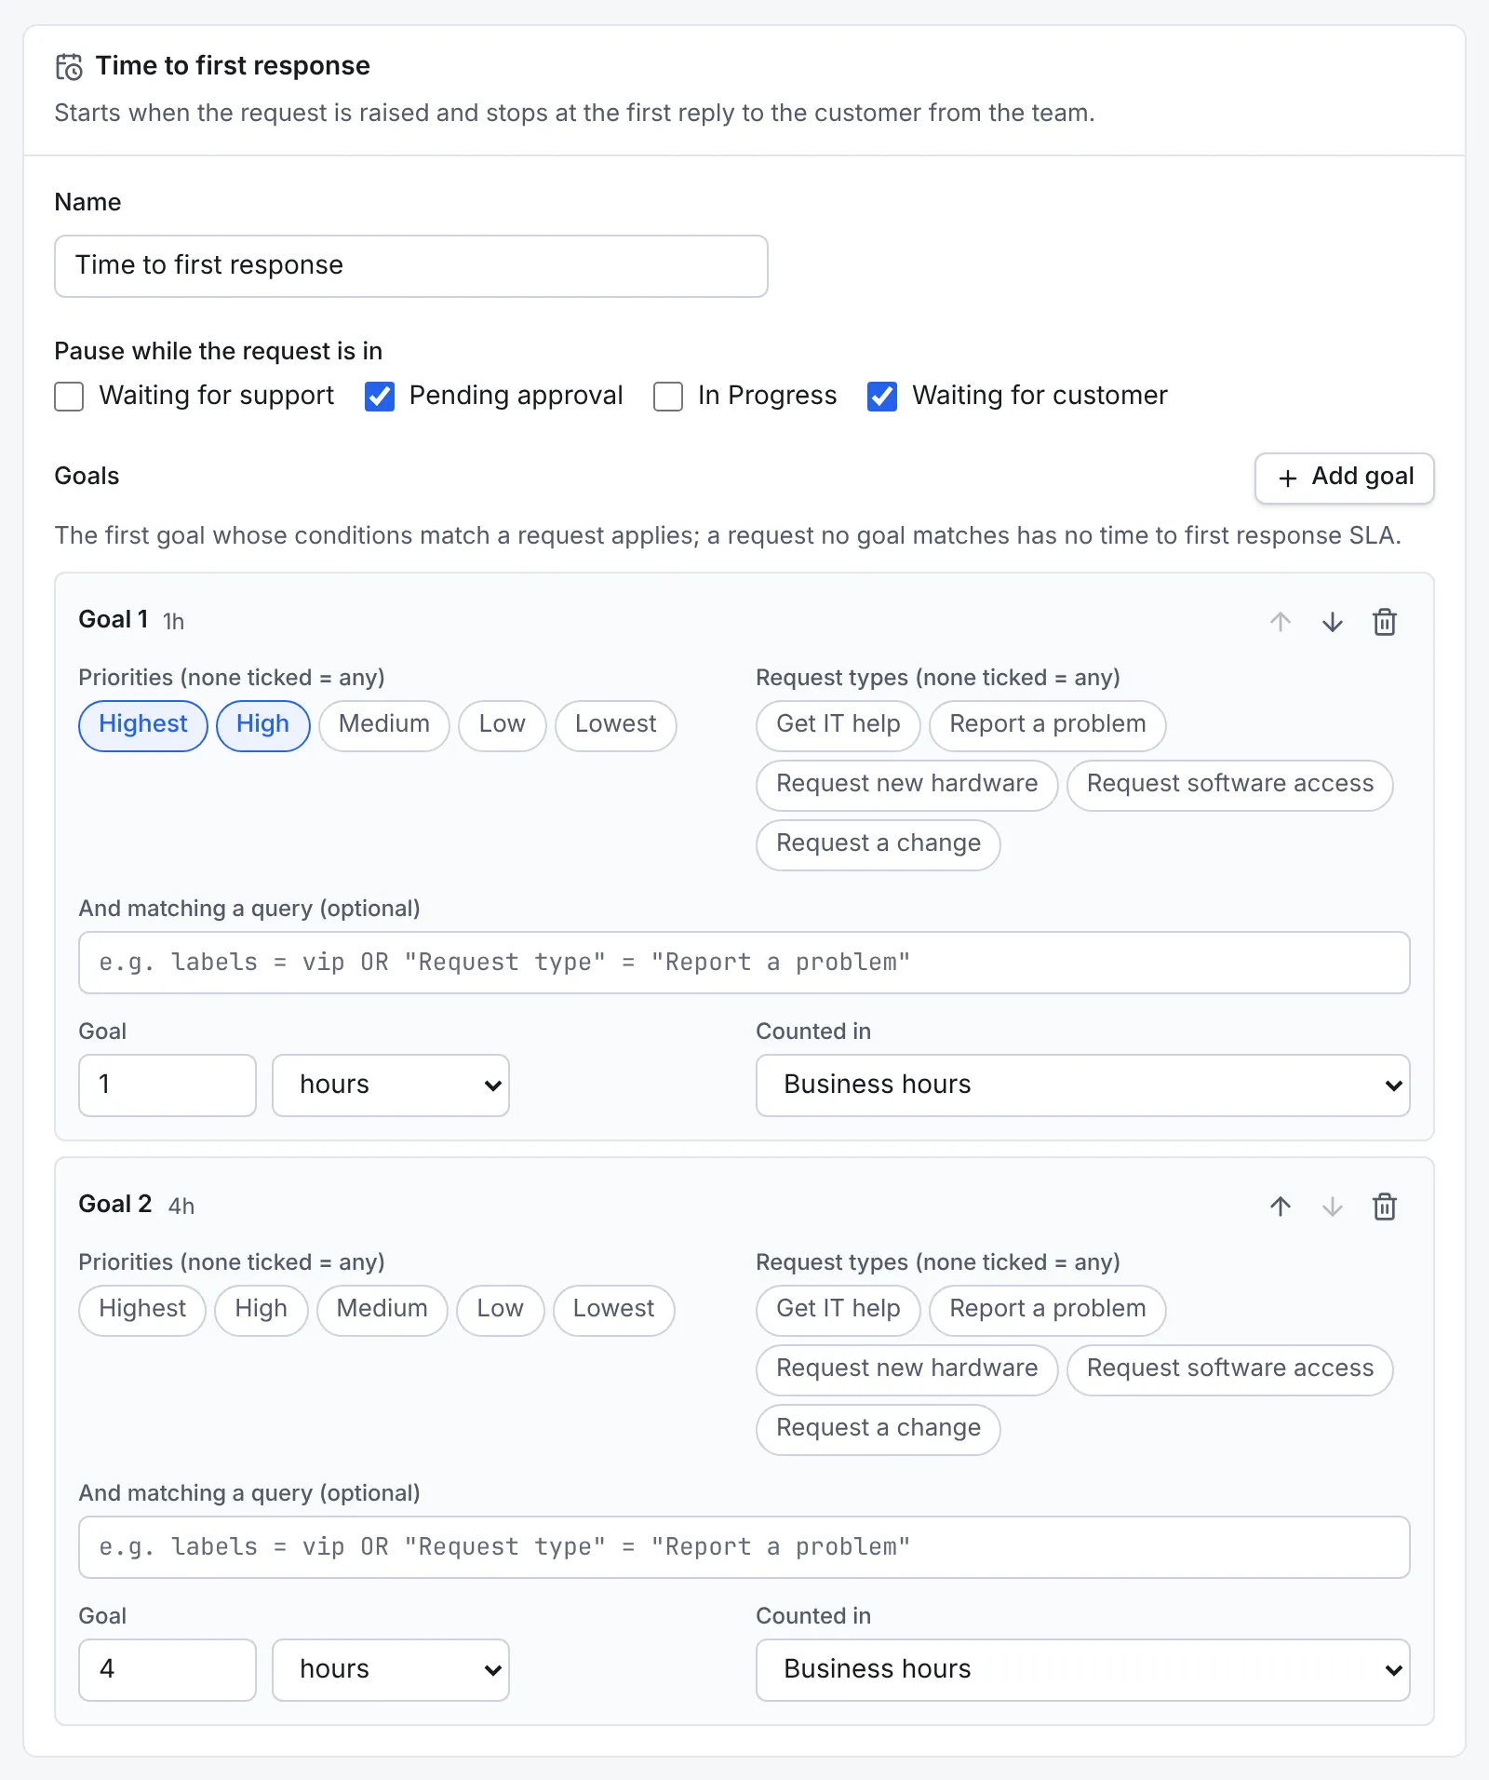Move Goal 2 up with arrow icon

click(x=1281, y=1207)
